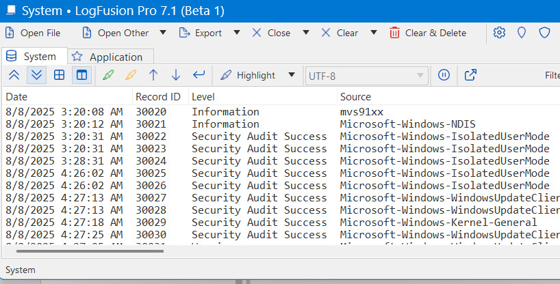Open the Close dropdown arrow
Image resolution: width=560 pixels, height=284 pixels.
pyautogui.click(x=306, y=32)
